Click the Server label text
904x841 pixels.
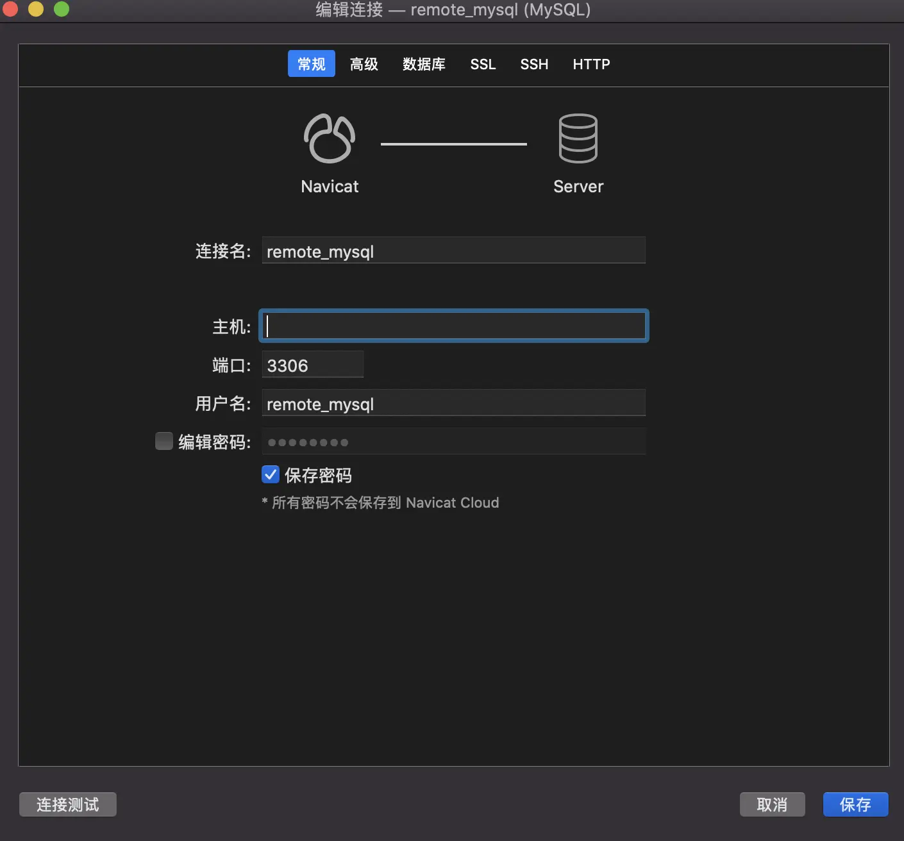pos(578,187)
